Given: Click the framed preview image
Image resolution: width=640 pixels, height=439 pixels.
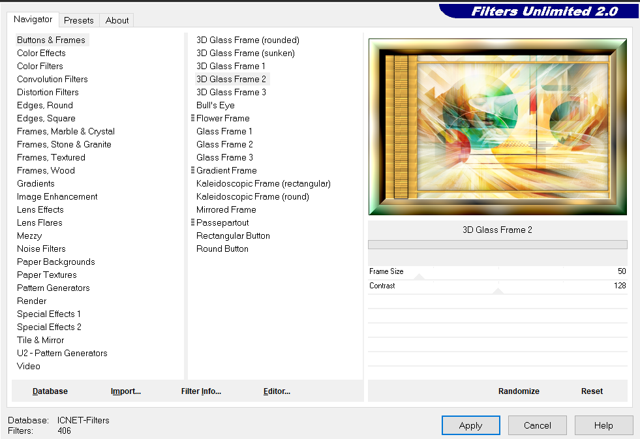Looking at the screenshot, I should [x=497, y=127].
